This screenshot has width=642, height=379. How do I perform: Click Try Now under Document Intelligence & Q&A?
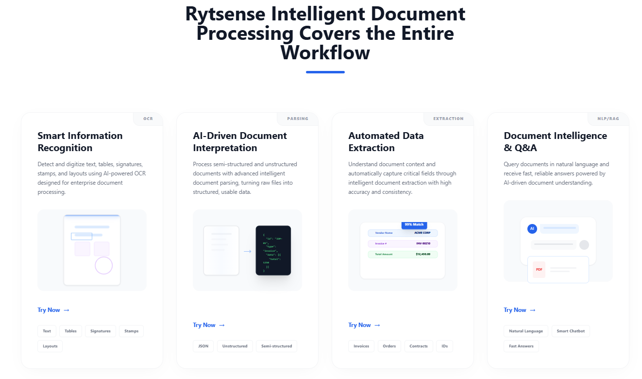520,310
